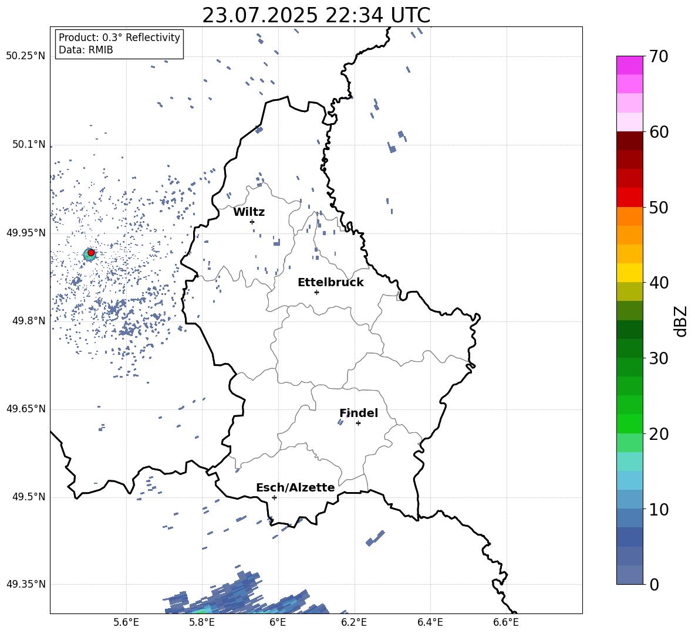The height and width of the screenshot is (634, 695).
Task: Click the 50.25°N latitude label
Action: click(26, 56)
